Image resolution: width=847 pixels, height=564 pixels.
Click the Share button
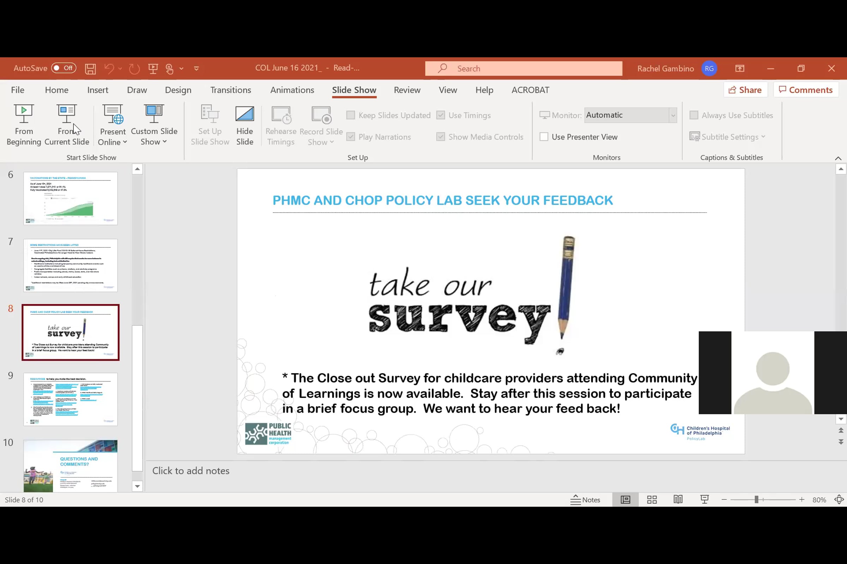tap(745, 90)
